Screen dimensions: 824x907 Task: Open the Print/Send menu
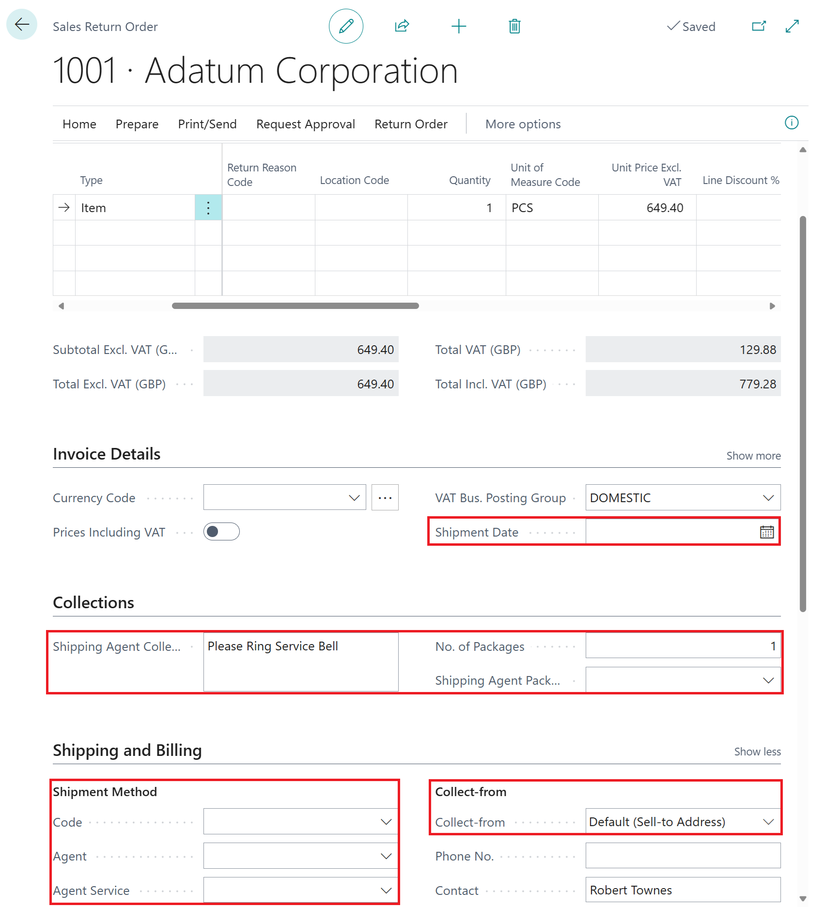207,124
